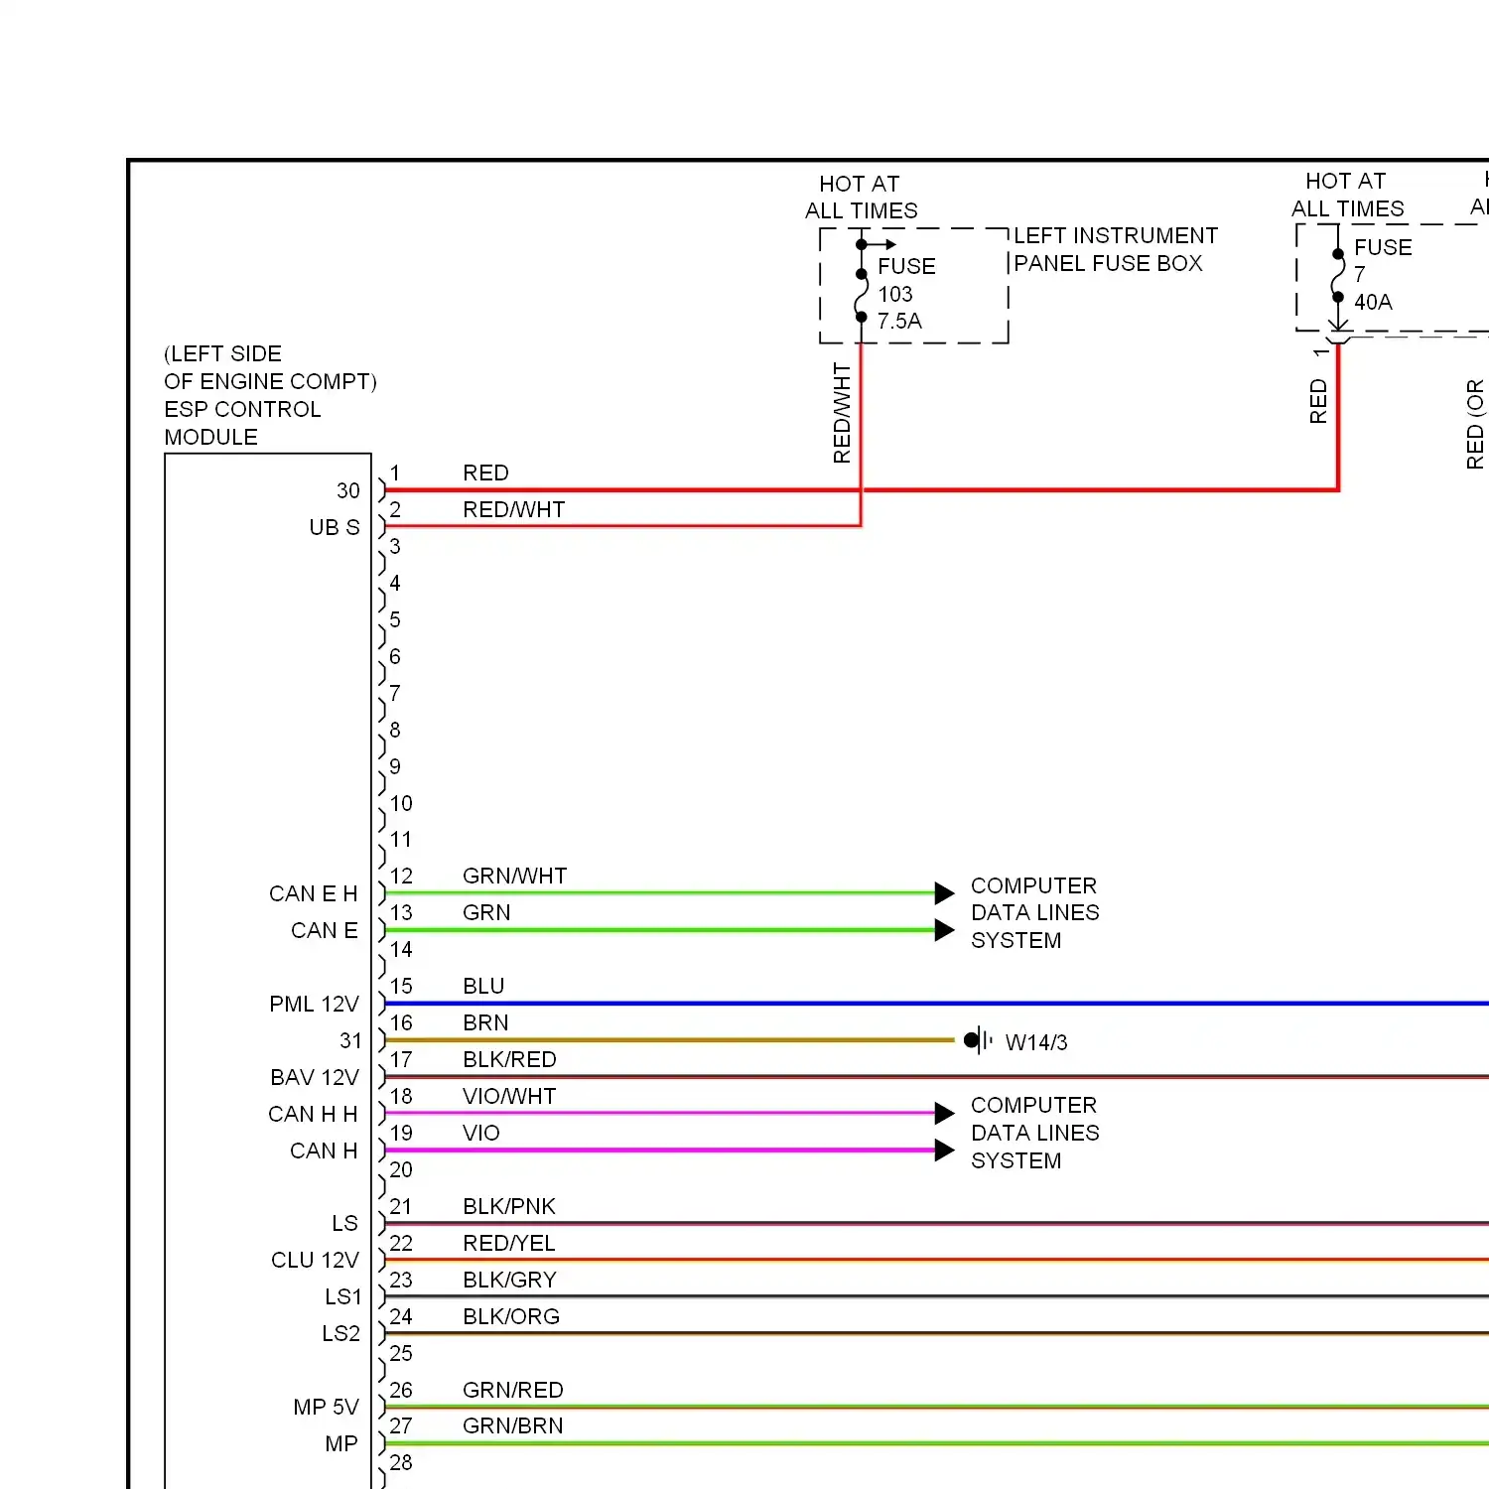1489x1489 pixels.
Task: Click the CAN H H terminal label
Action: click(x=313, y=1114)
